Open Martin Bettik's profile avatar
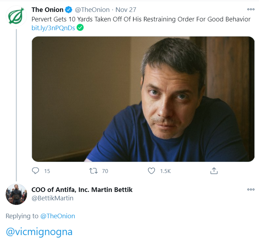The height and width of the screenshot is (240, 259). pos(16,194)
